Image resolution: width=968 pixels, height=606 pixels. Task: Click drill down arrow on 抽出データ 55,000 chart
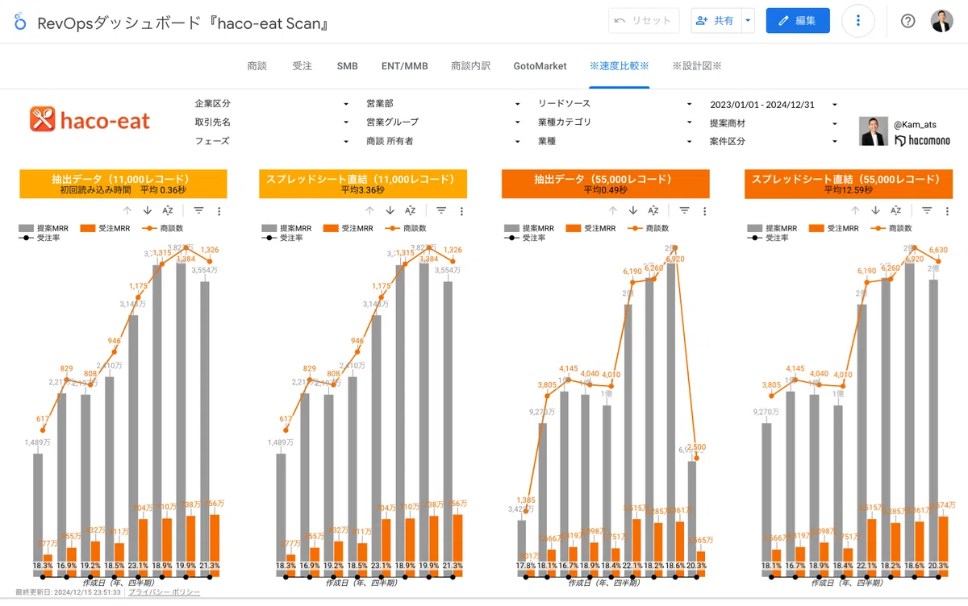(x=632, y=210)
